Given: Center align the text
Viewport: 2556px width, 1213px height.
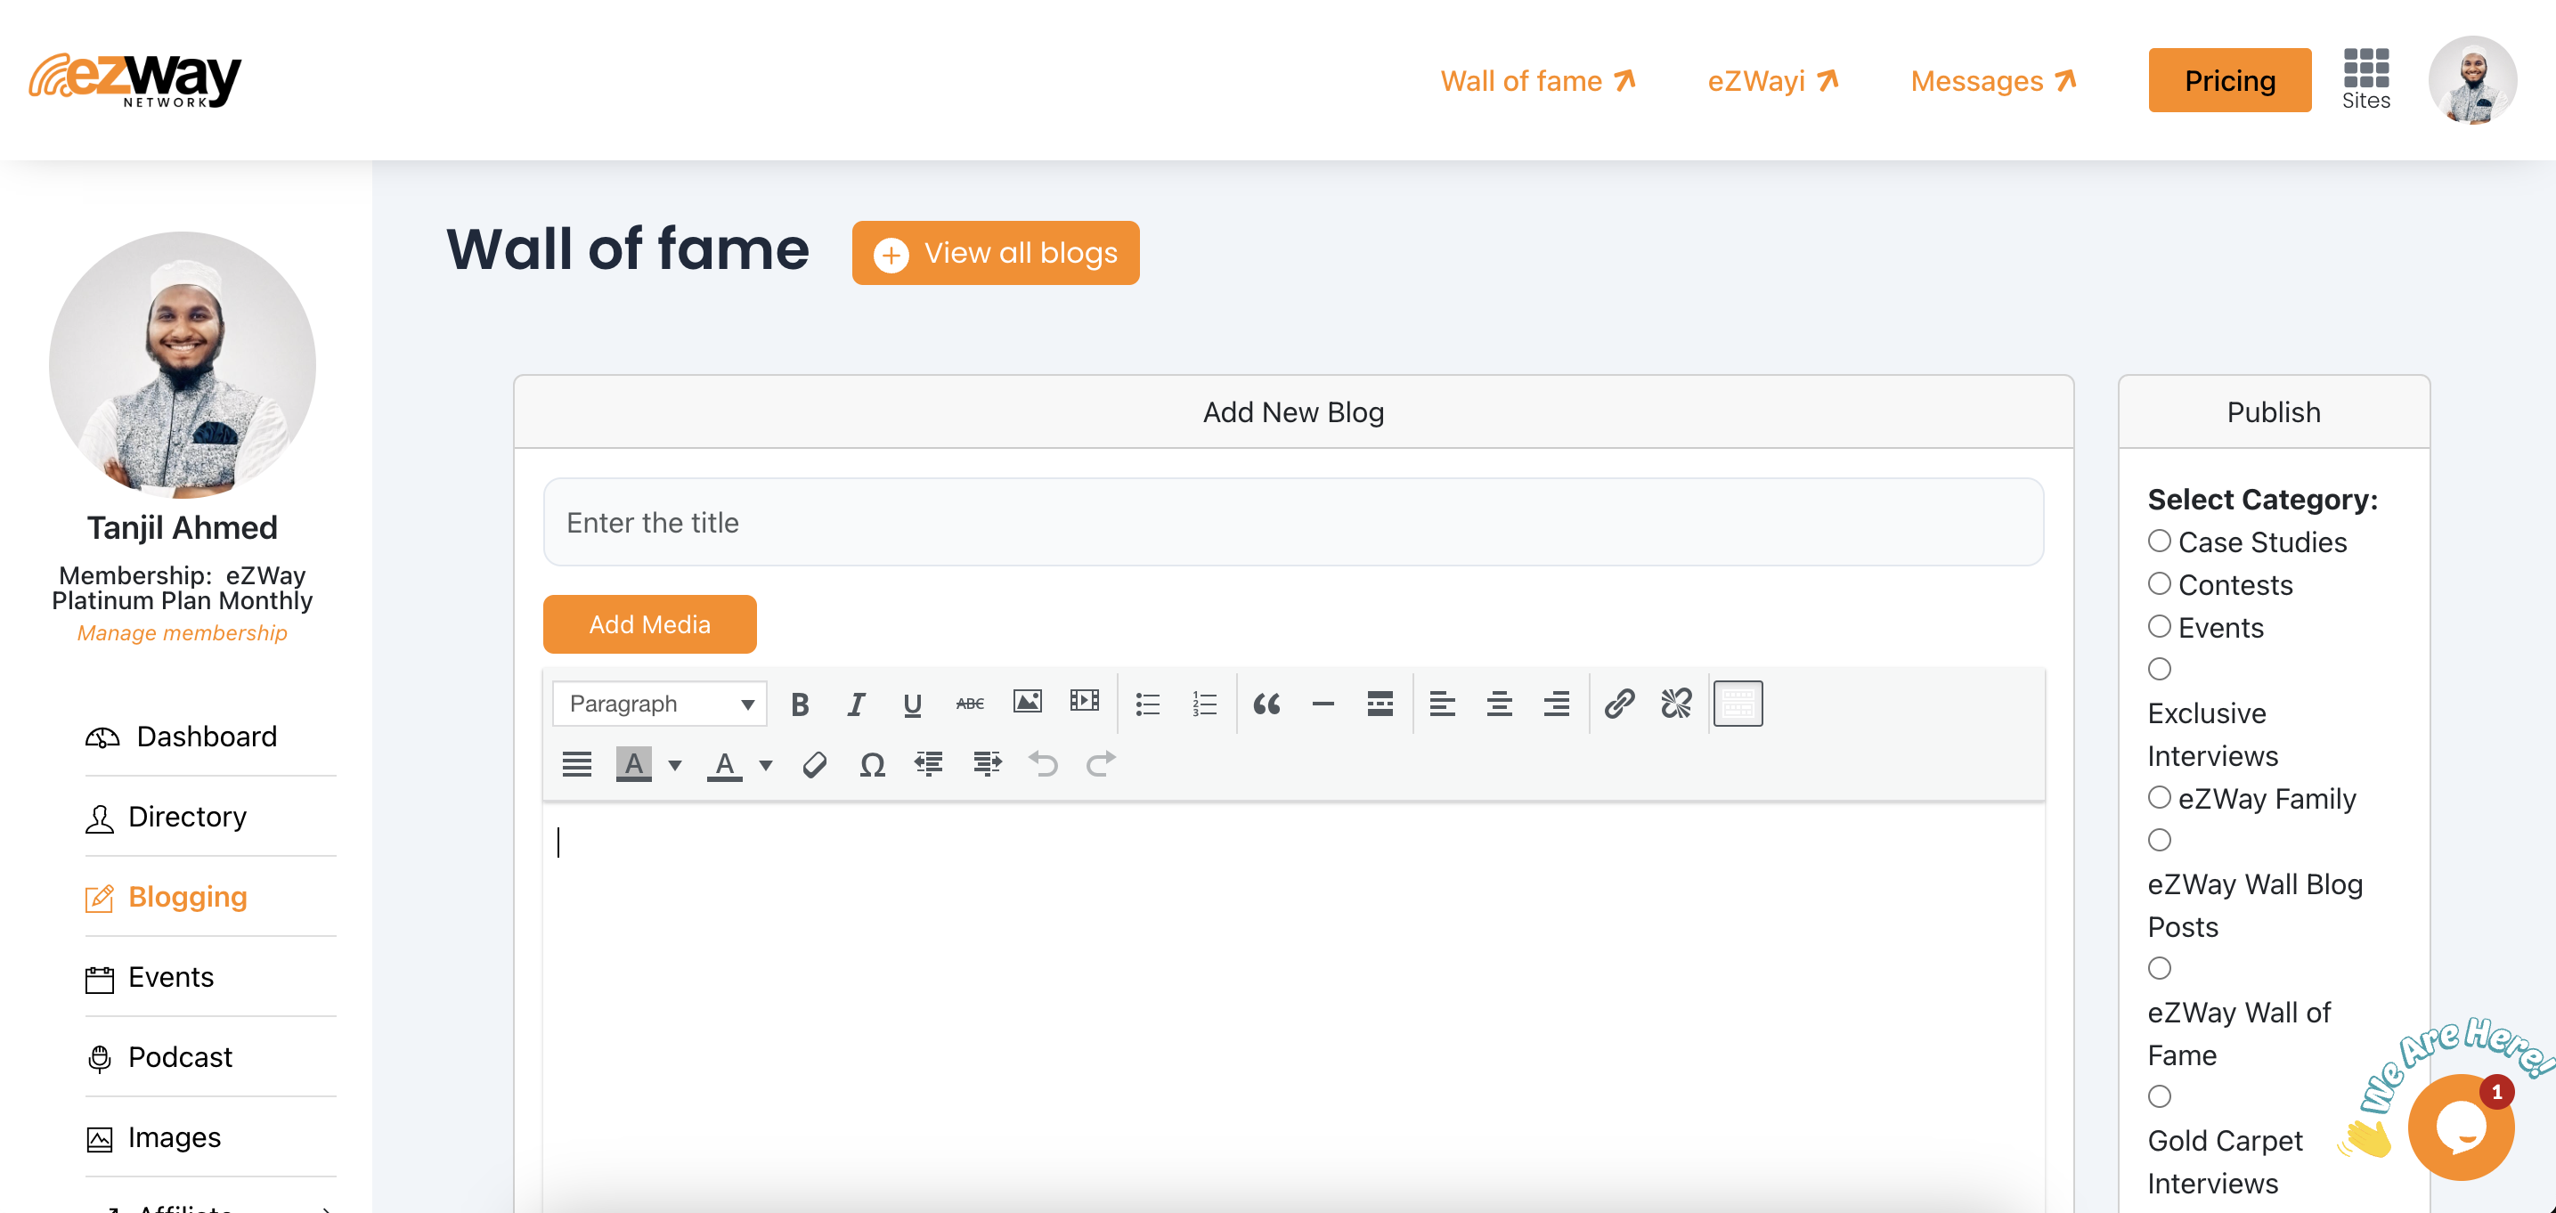Looking at the screenshot, I should [x=1498, y=704].
